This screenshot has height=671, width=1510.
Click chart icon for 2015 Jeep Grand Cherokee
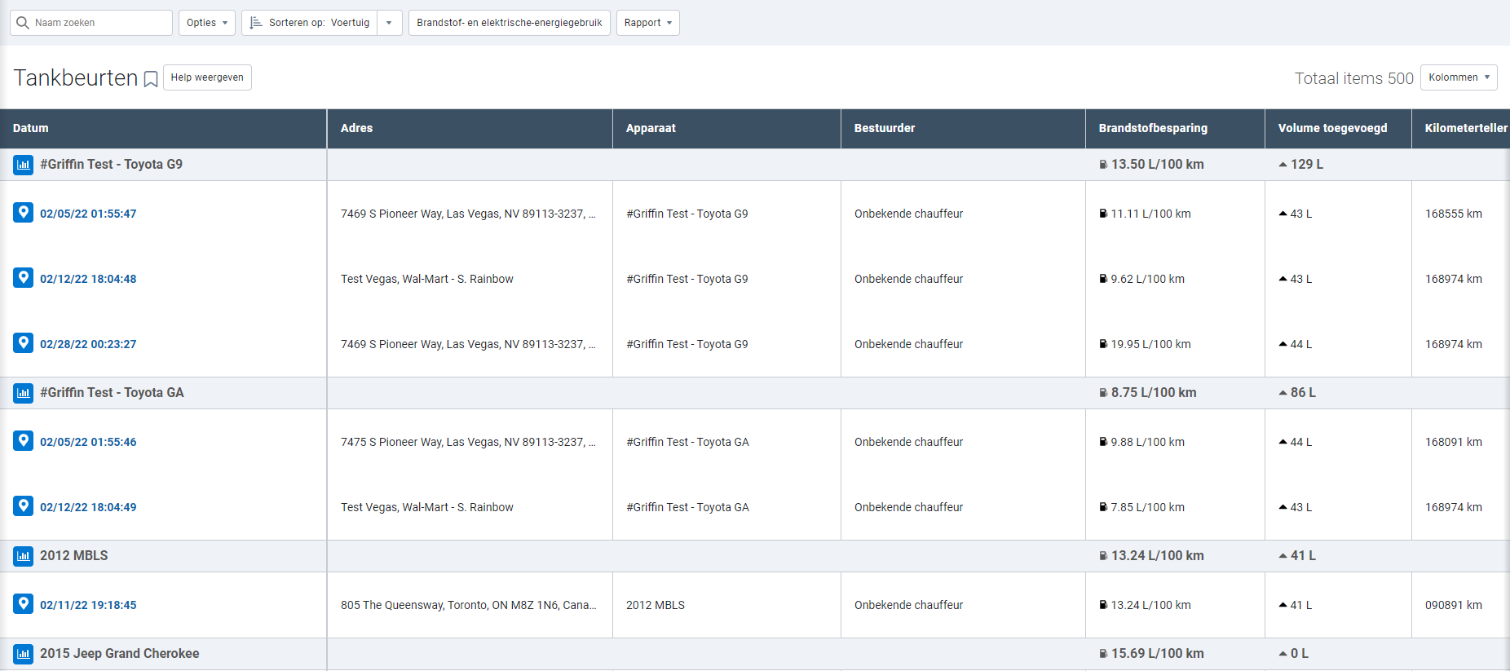[x=24, y=654]
